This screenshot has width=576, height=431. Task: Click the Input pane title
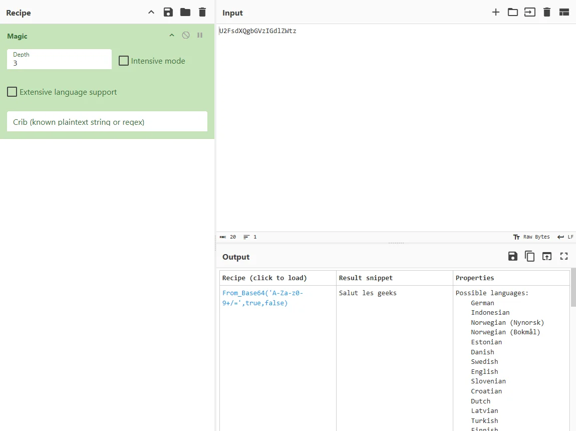click(x=232, y=13)
